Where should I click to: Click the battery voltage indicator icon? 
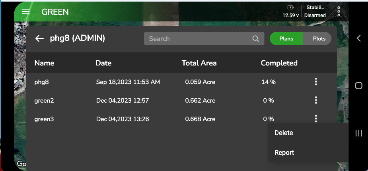click(290, 8)
